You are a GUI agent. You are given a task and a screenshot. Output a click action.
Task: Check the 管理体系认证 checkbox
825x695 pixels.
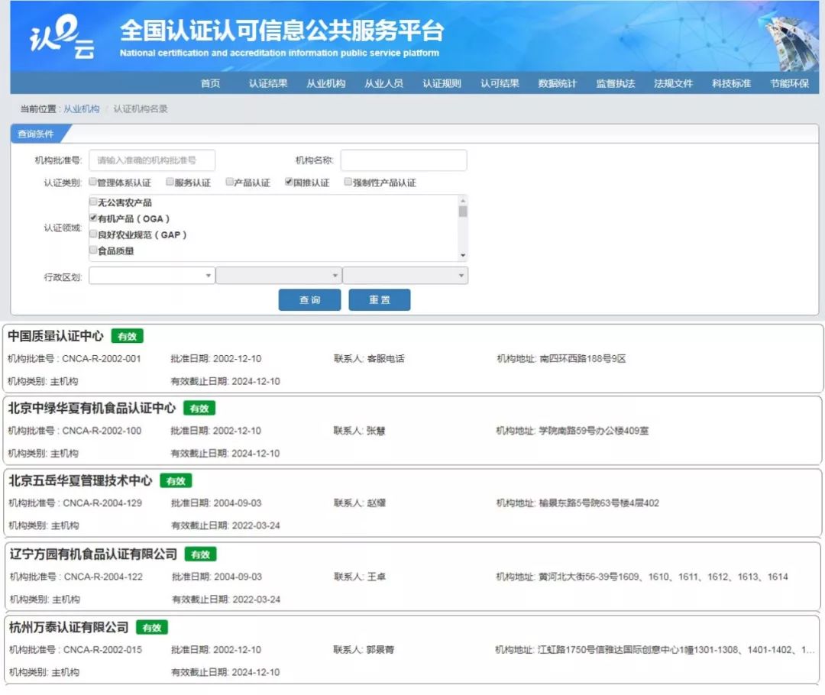click(x=93, y=182)
